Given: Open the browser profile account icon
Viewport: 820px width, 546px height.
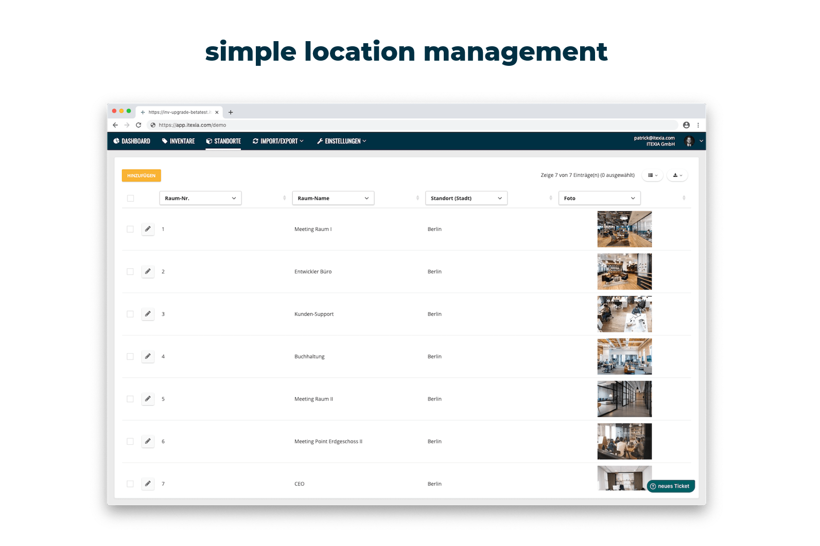Looking at the screenshot, I should (686, 125).
